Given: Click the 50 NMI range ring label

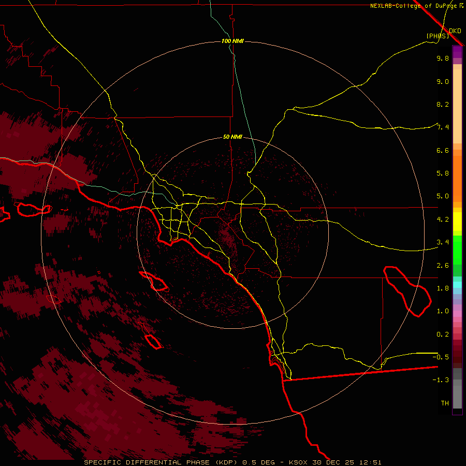Looking at the screenshot, I should pyautogui.click(x=232, y=137).
